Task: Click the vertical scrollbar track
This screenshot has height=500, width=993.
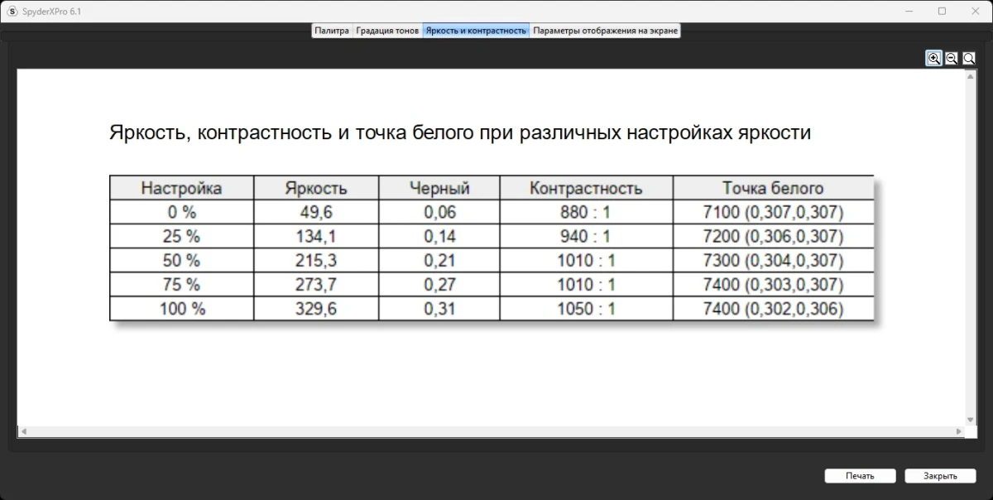Action: [x=969, y=248]
